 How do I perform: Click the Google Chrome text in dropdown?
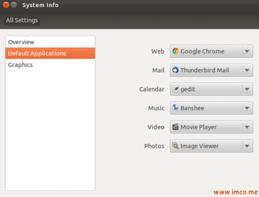point(202,51)
